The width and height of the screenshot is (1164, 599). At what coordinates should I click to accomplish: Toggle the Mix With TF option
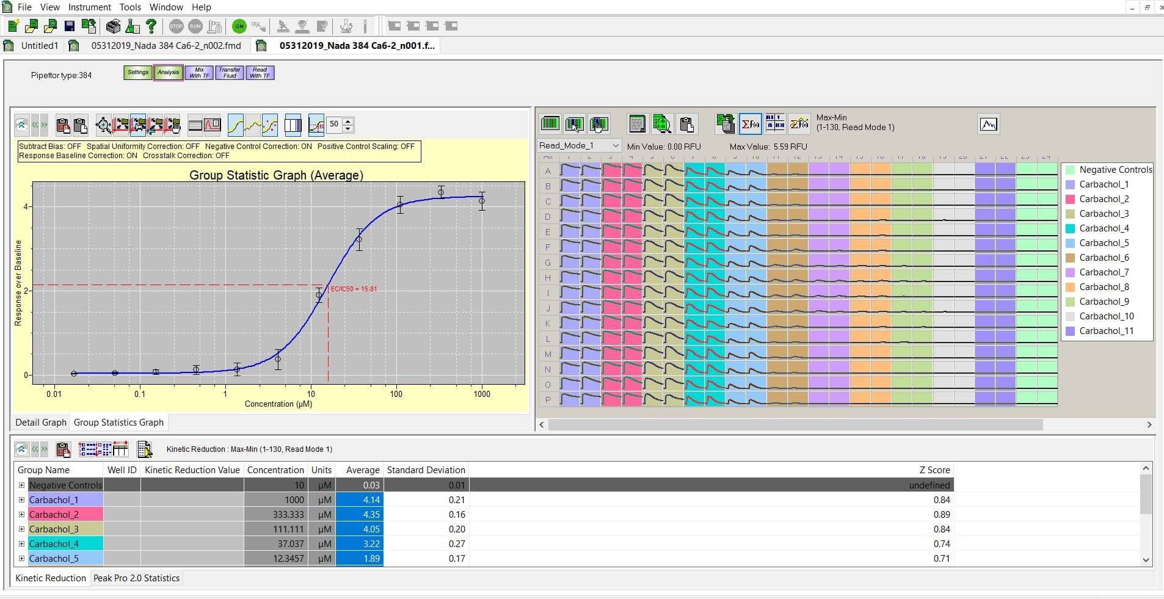pos(198,72)
